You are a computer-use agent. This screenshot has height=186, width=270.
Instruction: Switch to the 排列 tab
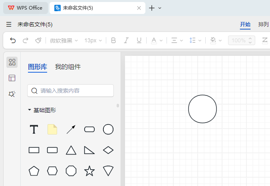coord(264,24)
